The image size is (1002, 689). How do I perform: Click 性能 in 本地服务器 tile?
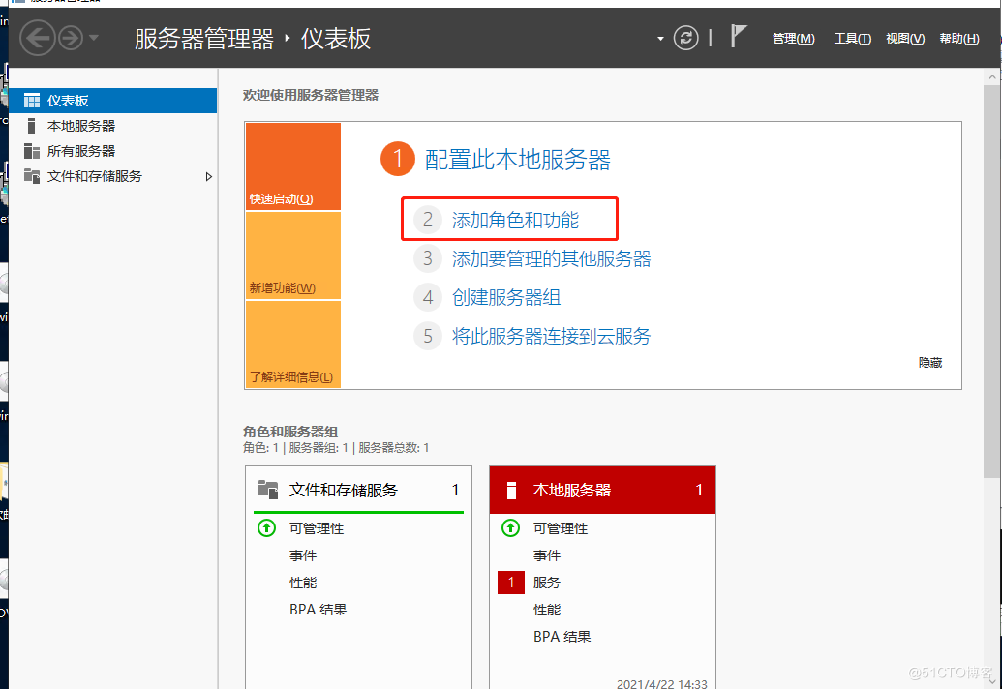click(x=547, y=610)
